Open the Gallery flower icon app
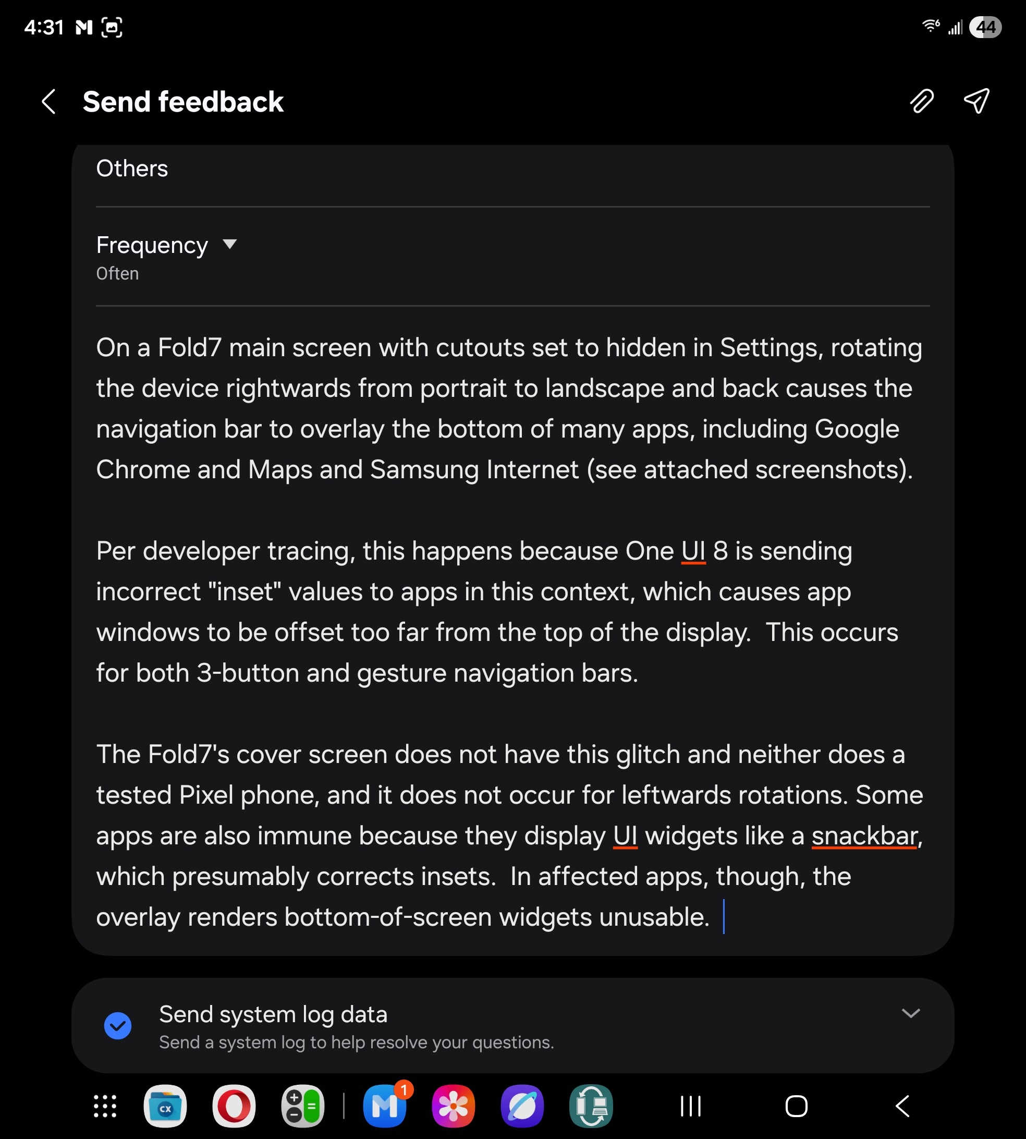 453,1106
